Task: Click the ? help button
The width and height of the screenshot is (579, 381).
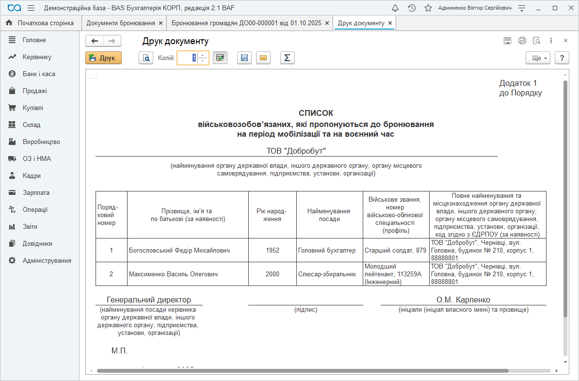Action: click(x=562, y=58)
